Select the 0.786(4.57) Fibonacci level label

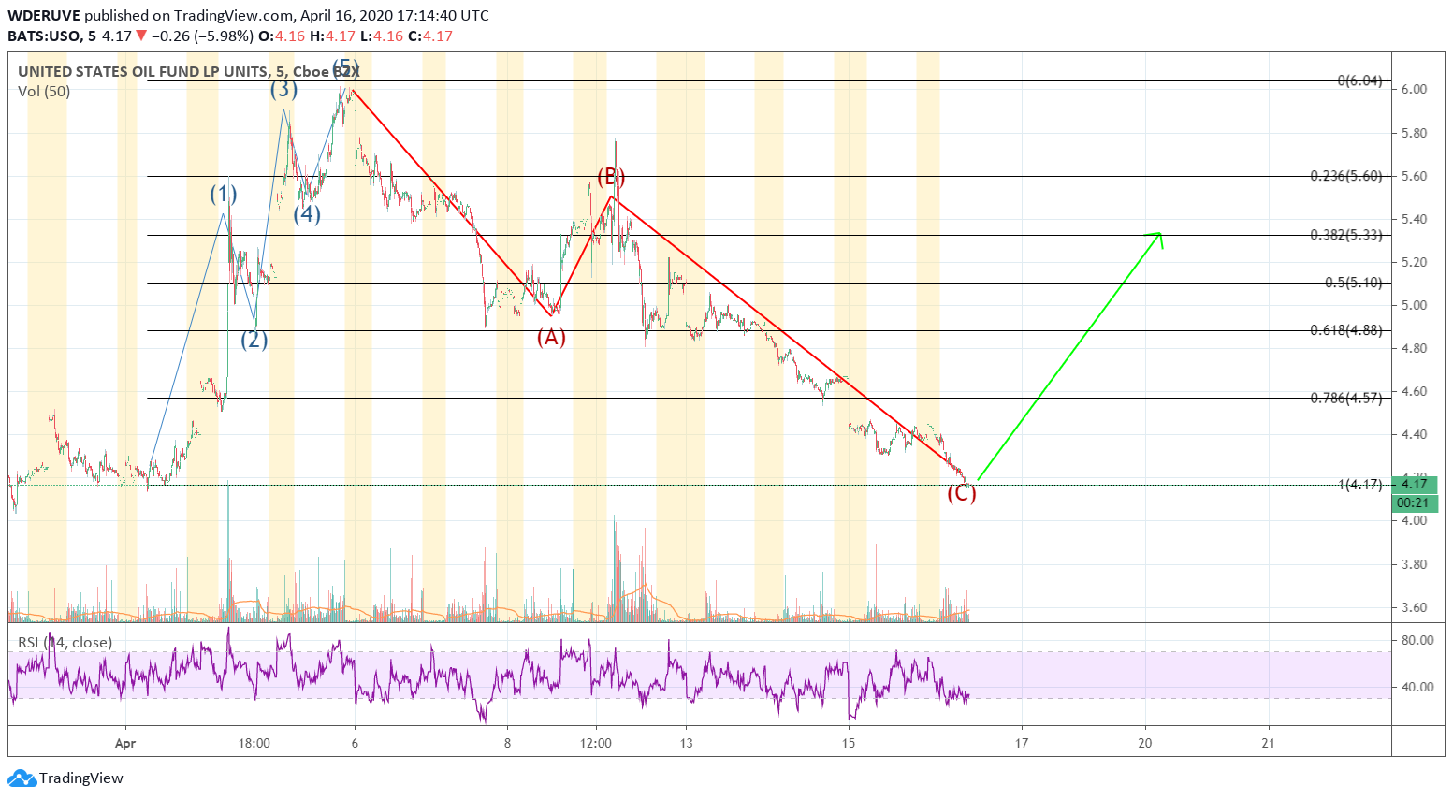(x=1346, y=398)
